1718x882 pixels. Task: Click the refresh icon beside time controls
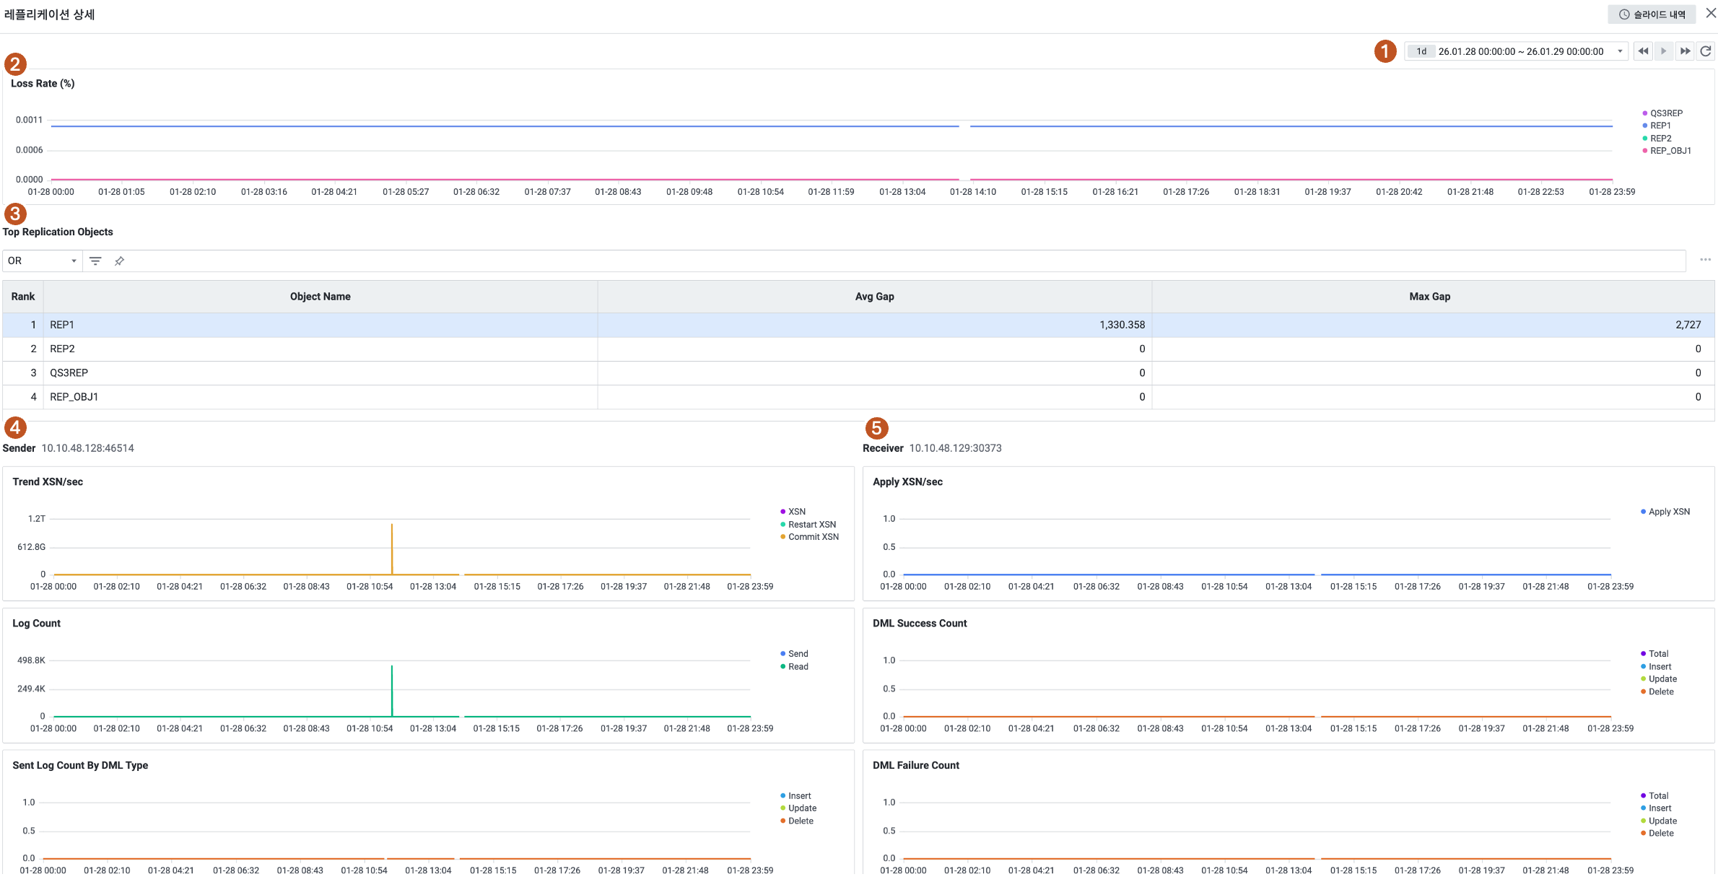pos(1706,51)
